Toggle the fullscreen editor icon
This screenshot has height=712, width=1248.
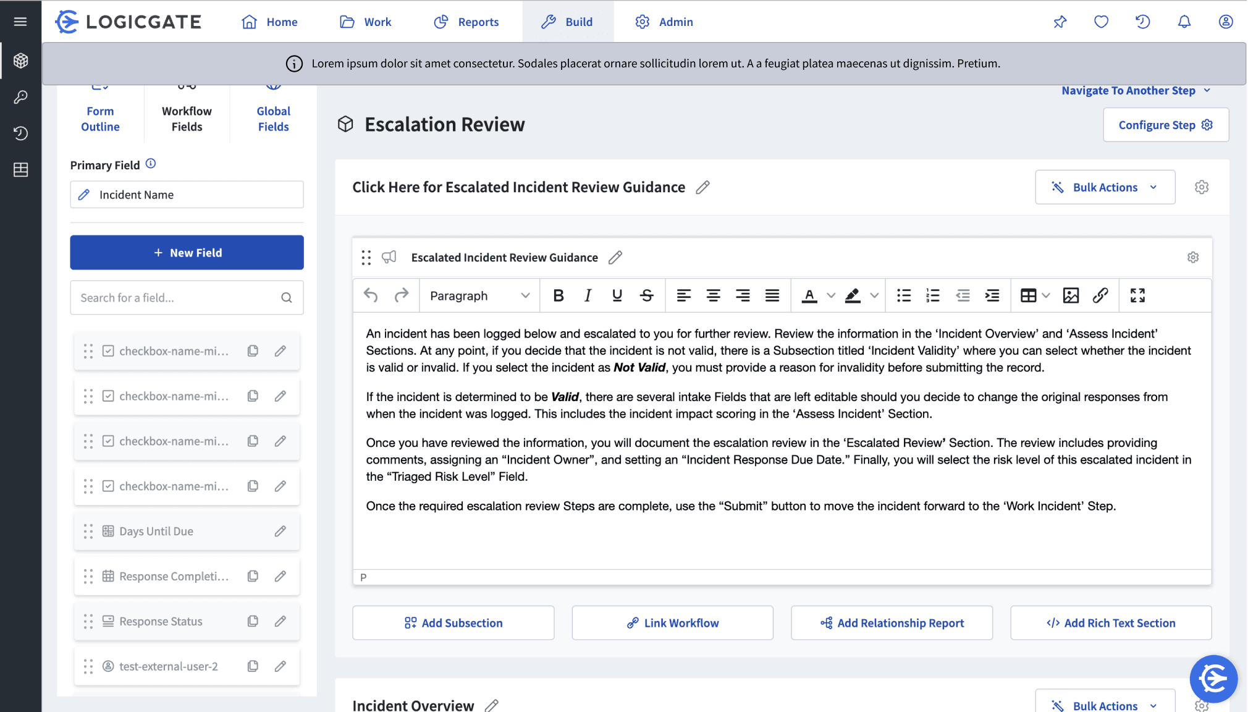[1137, 295]
